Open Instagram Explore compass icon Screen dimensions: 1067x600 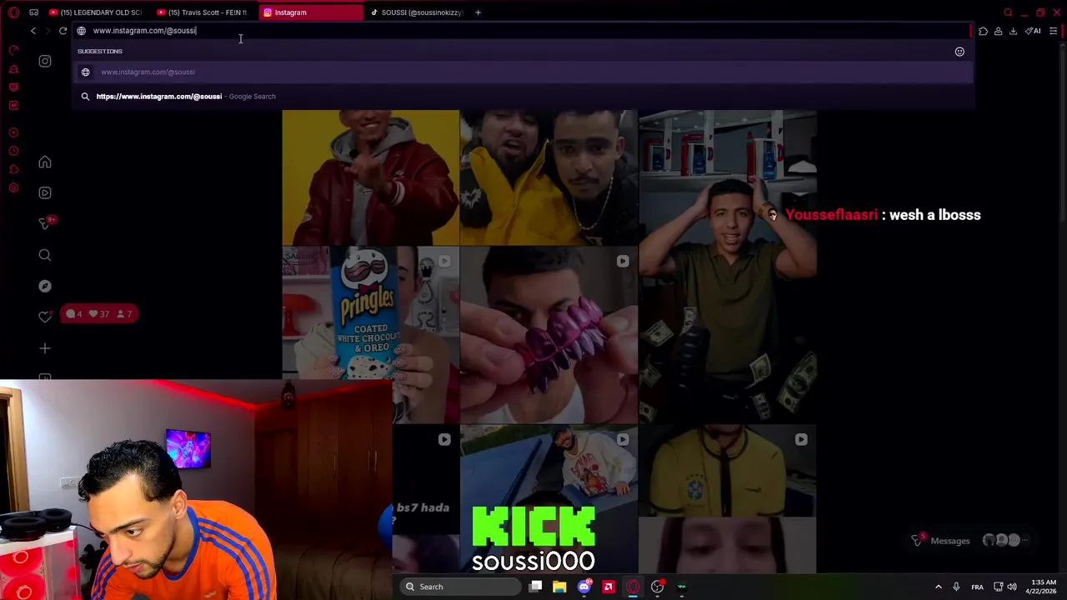click(45, 286)
